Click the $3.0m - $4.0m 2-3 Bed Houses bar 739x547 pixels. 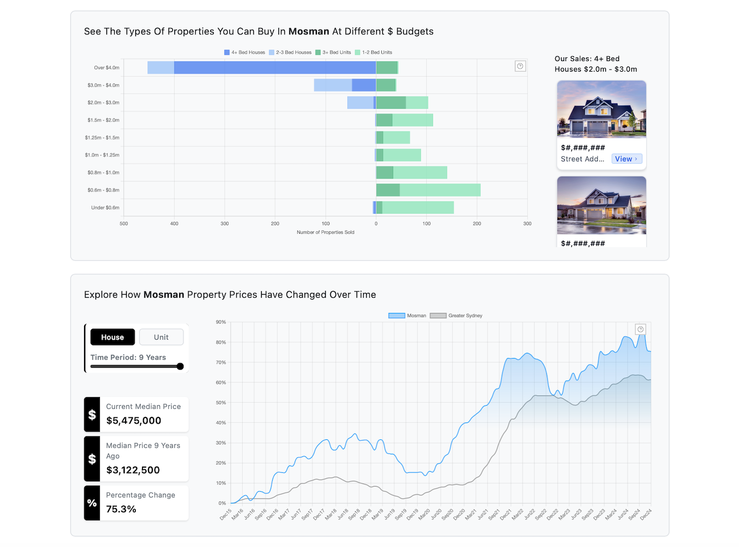click(333, 85)
